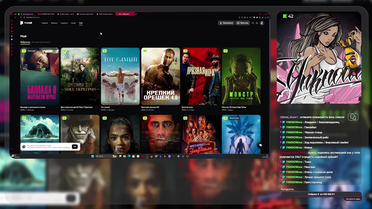372x209 pixels.
Task: Open the support chat bubble icon
Action: (x=260, y=145)
